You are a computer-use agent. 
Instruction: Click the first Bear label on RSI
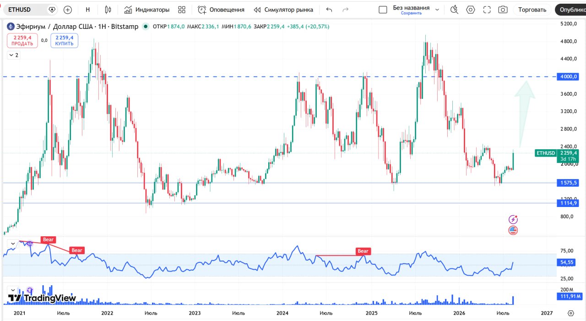click(49, 239)
